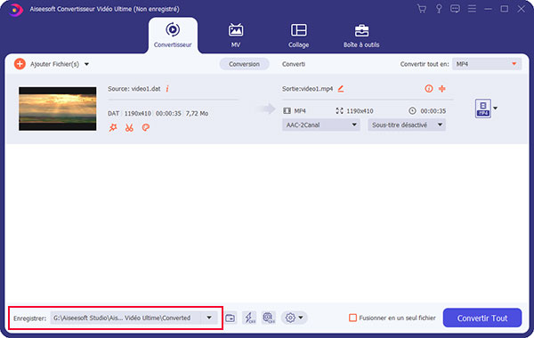Expand the Convertir tout en MP4 dropdown
The height and width of the screenshot is (338, 534).
pyautogui.click(x=487, y=64)
